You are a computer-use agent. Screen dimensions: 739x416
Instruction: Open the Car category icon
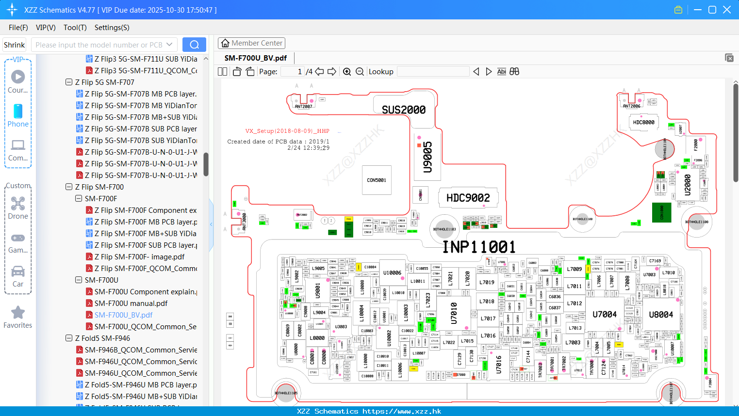pos(18,276)
